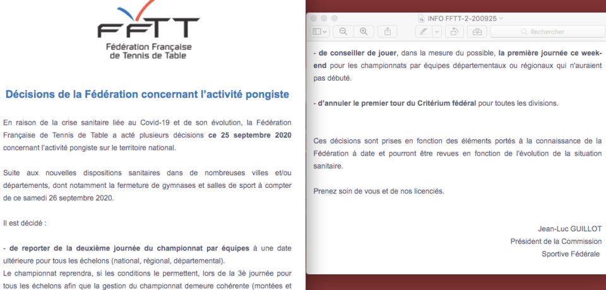Image resolution: width=606 pixels, height=290 pixels.
Task: Click 'd'annuler le premier tour du Critérium fédéral'
Action: [397, 103]
